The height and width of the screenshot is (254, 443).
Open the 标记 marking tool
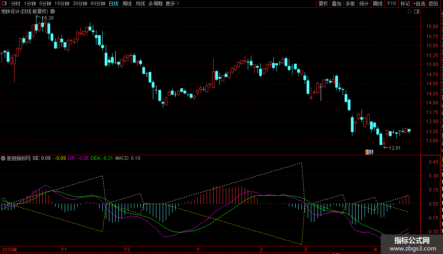click(x=405, y=4)
